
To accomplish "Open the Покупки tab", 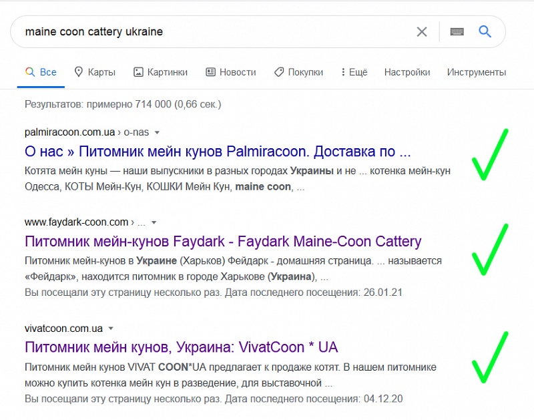I will (298, 72).
